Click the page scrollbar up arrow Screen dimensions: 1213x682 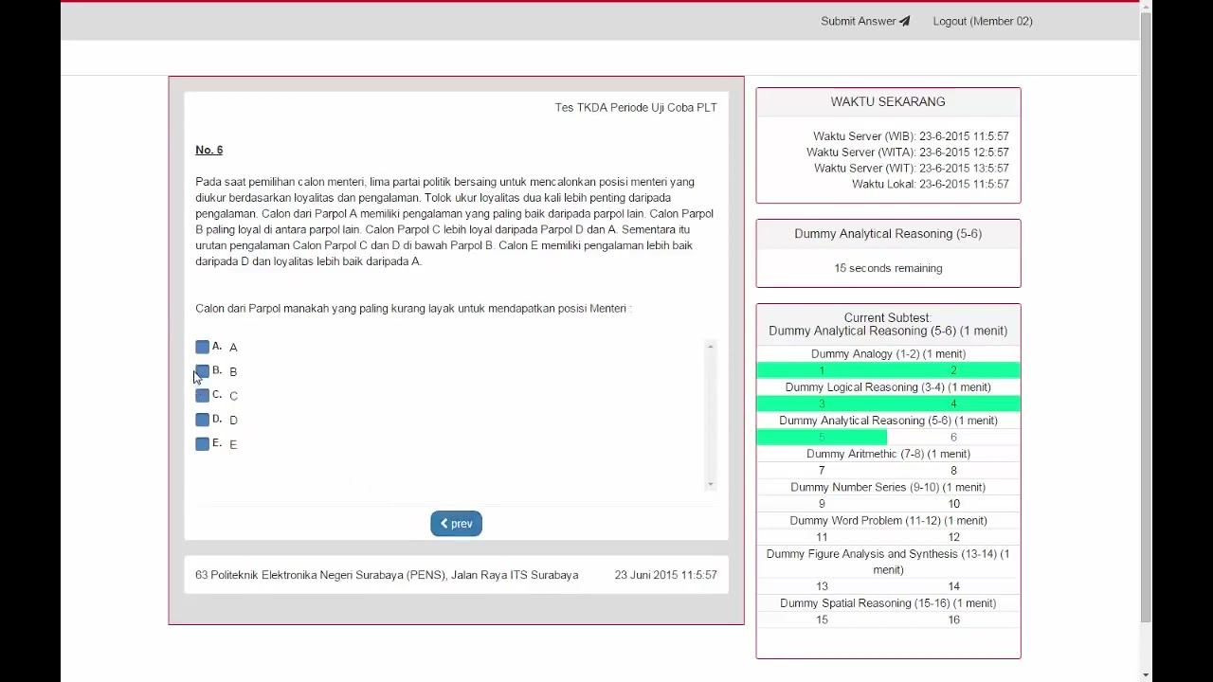1146,7
